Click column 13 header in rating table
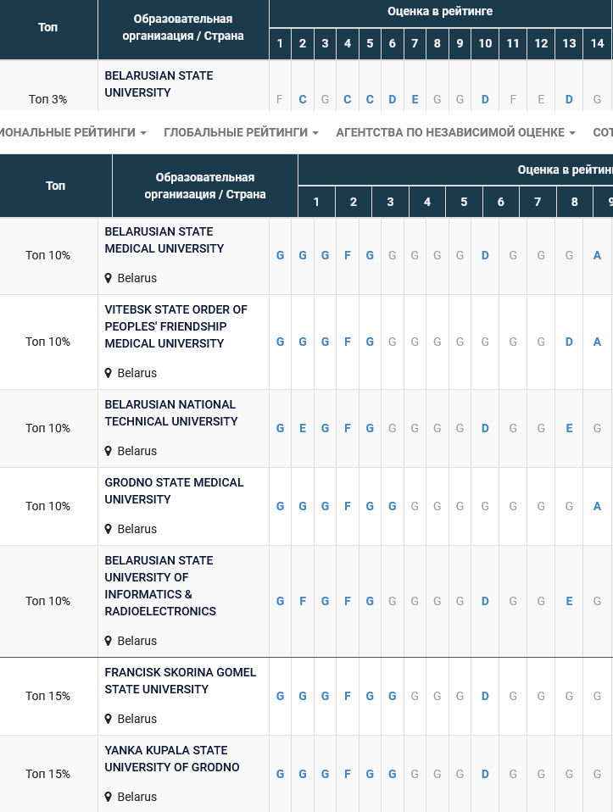613x812 pixels. [569, 43]
